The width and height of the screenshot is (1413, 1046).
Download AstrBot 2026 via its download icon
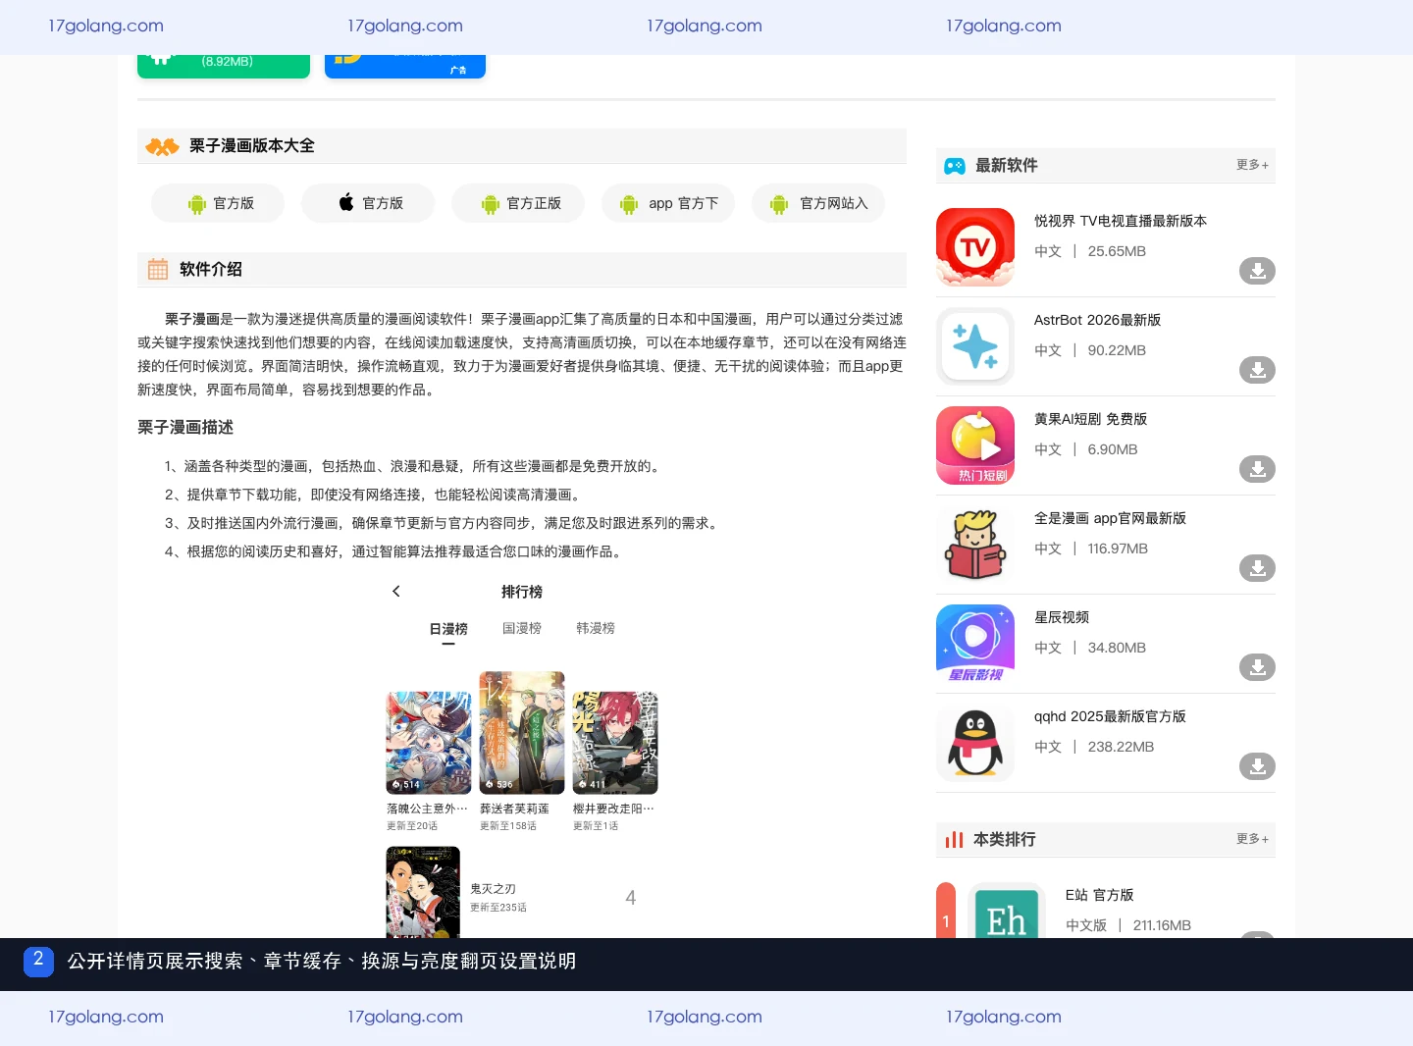click(x=1257, y=370)
